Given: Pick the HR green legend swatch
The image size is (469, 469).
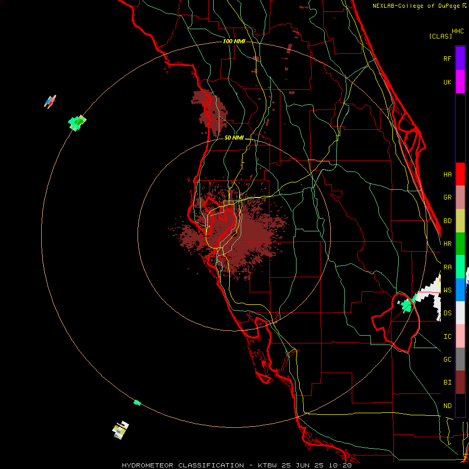Looking at the screenshot, I should click(460, 244).
